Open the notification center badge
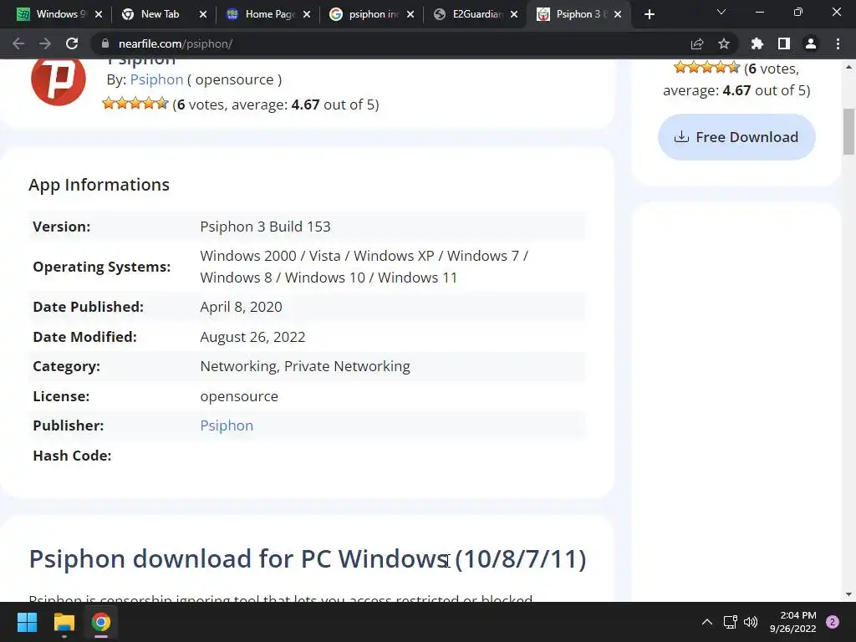The image size is (856, 642). point(833,622)
